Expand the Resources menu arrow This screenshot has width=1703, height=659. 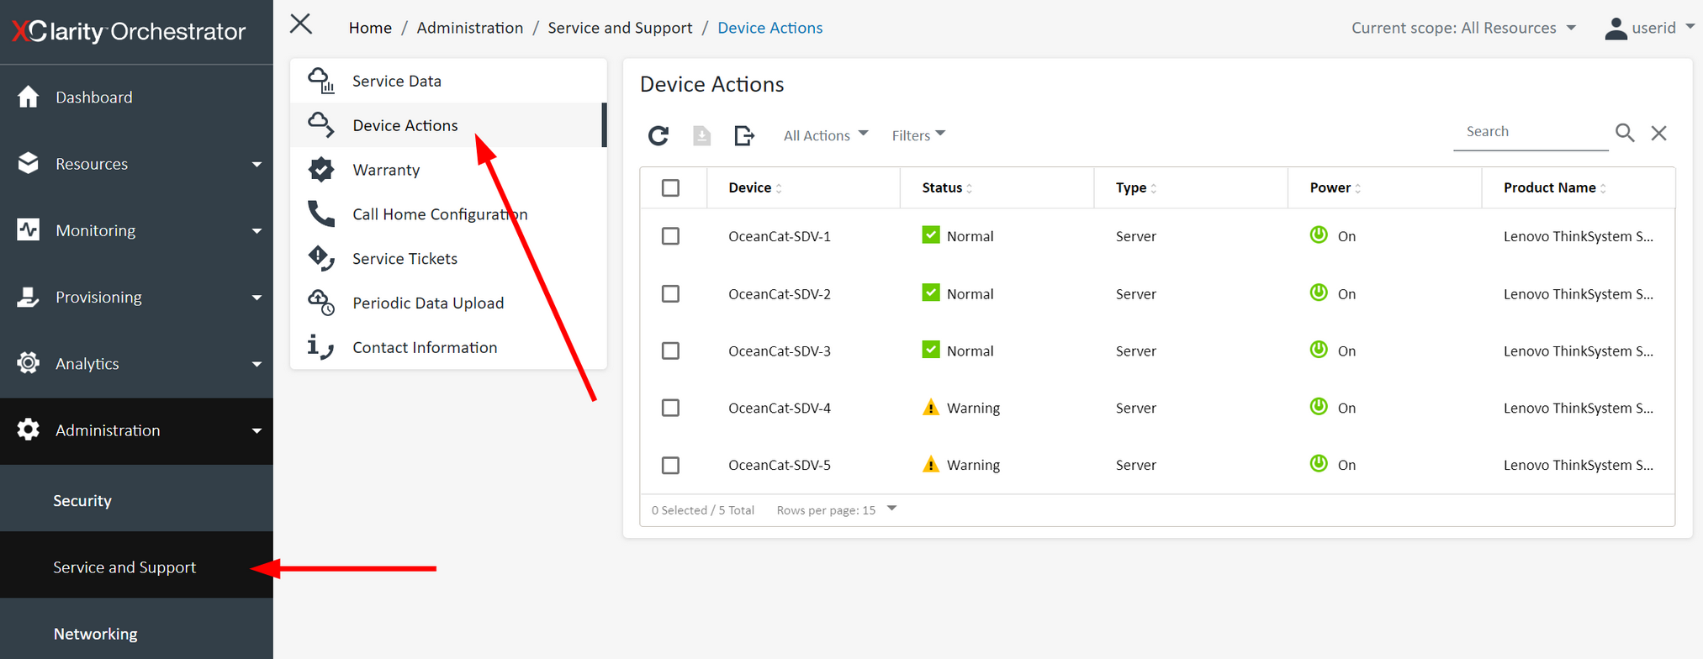coord(257,164)
